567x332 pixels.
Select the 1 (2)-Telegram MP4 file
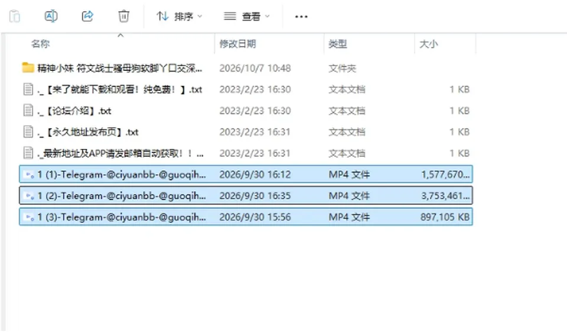246,196
